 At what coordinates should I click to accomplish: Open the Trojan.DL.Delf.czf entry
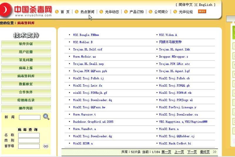click(x=88, y=49)
